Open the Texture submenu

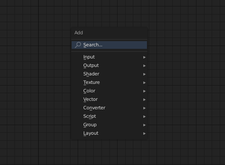109,83
